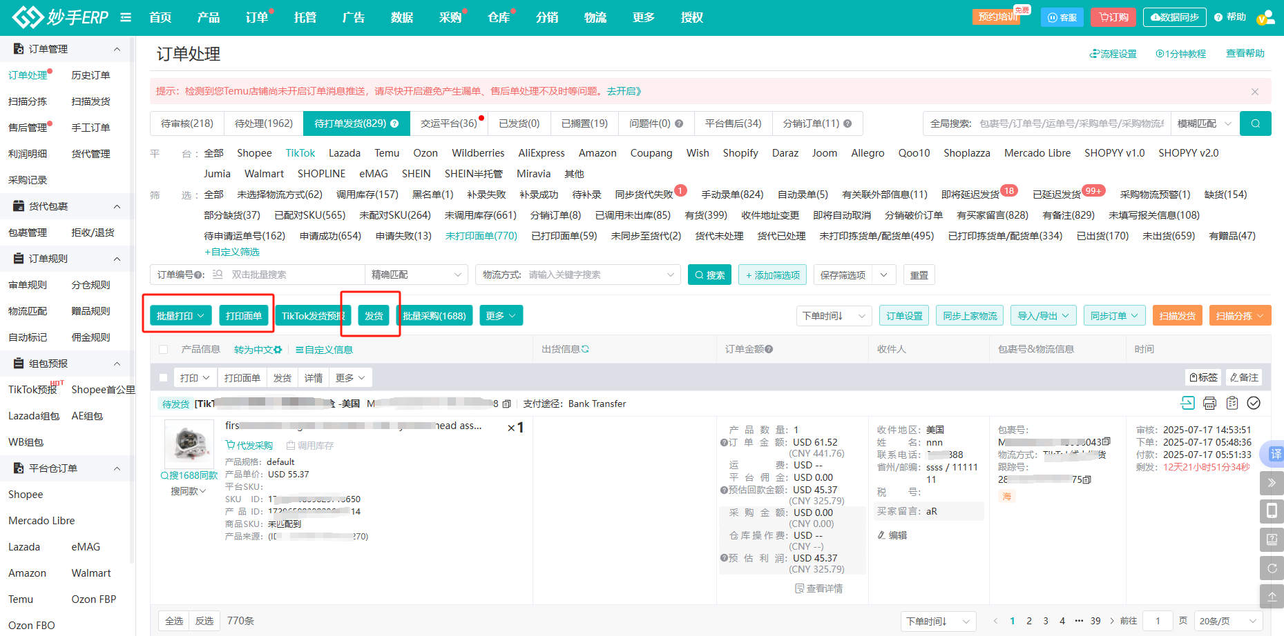Collapse the 组包预报 sidebar section

pos(117,364)
